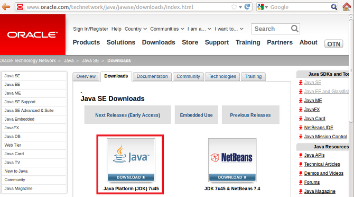Download Java Platform (JDK) 7u45

click(131, 177)
